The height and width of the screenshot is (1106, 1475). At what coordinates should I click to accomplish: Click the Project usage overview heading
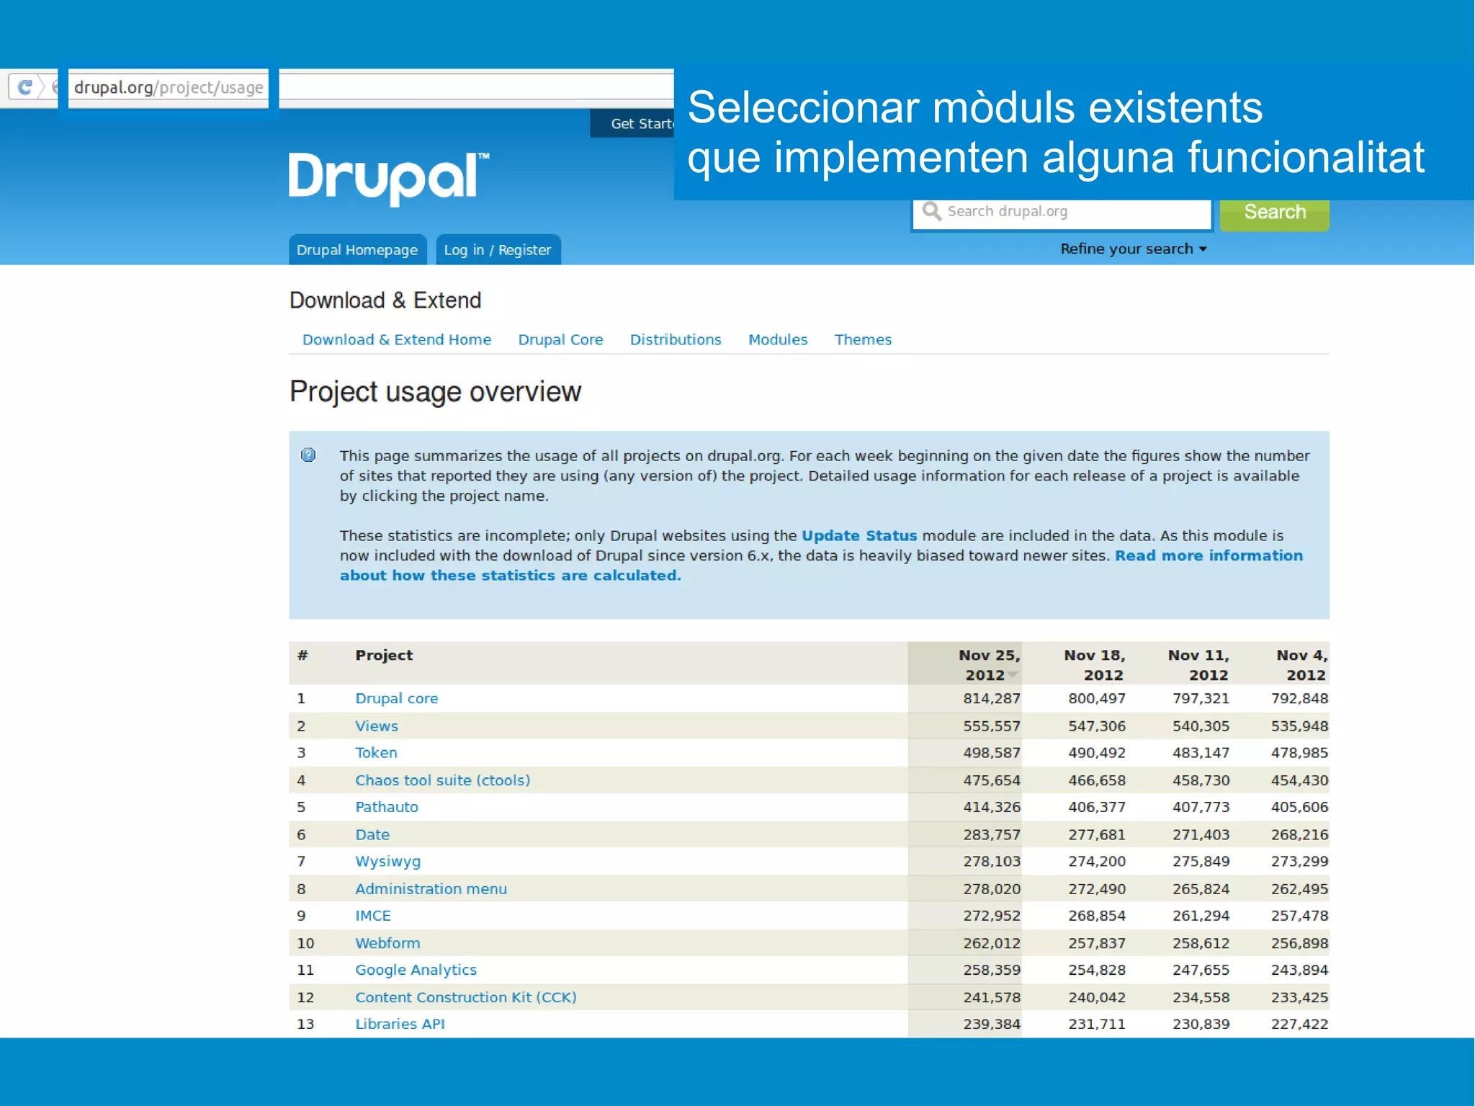435,392
